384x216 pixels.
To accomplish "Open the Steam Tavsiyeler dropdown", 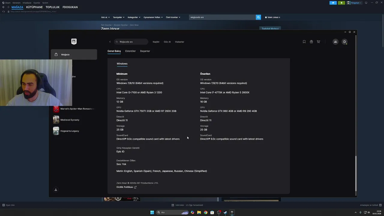I will coord(118,17).
